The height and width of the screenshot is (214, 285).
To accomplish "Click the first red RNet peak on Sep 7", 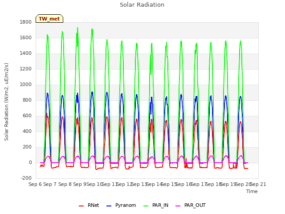I will click(47, 114).
